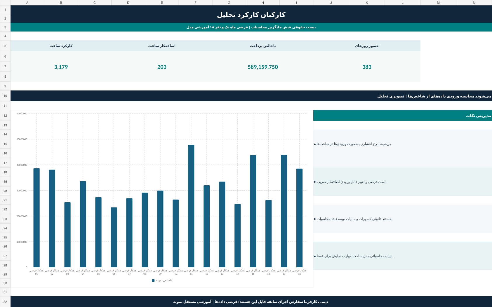The width and height of the screenshot is (492, 307).
Task: Select column N header
Action: [474, 3]
